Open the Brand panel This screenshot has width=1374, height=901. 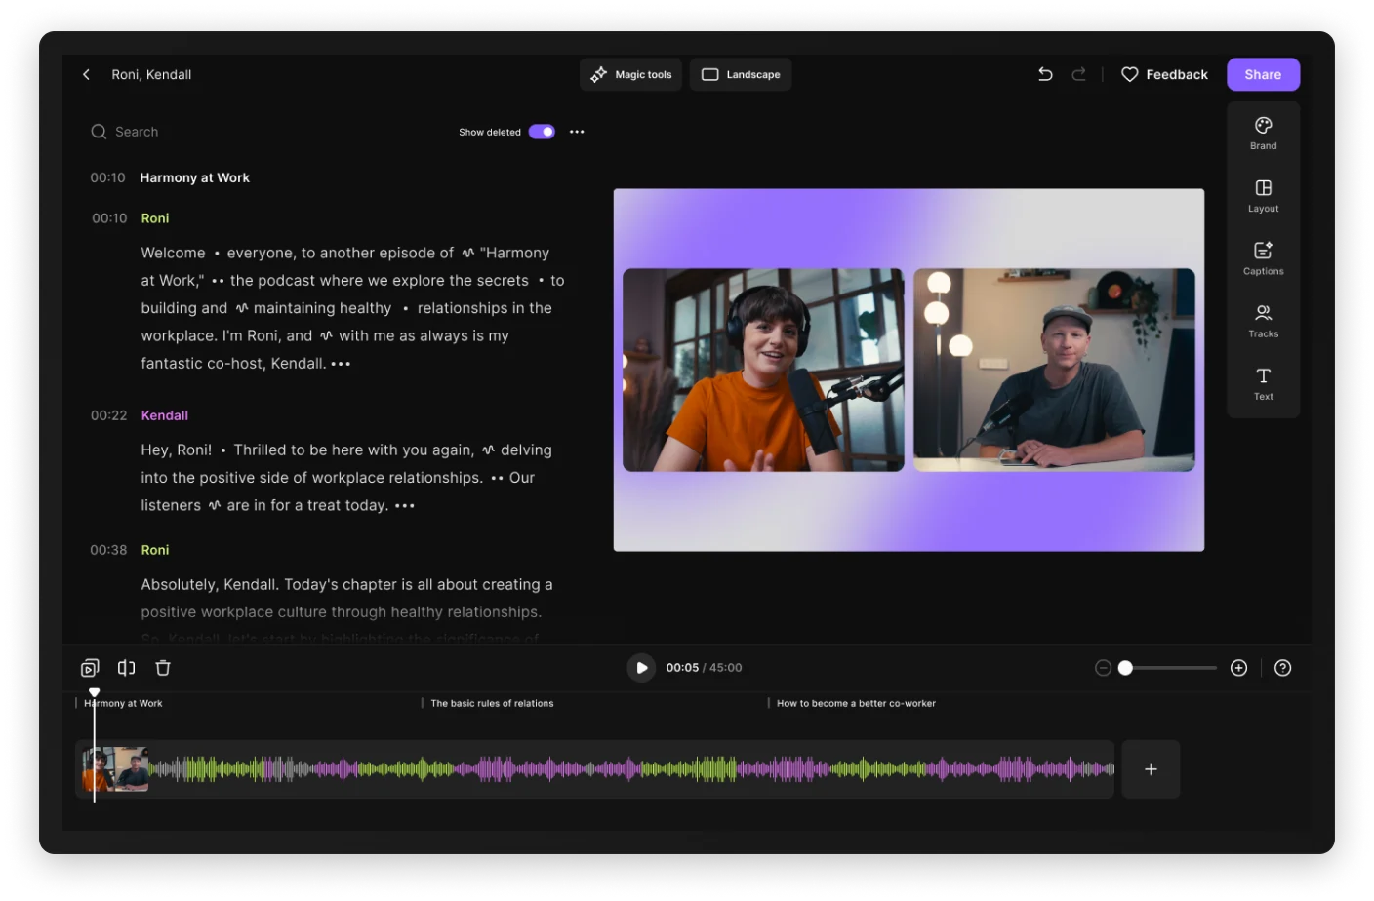click(x=1263, y=133)
